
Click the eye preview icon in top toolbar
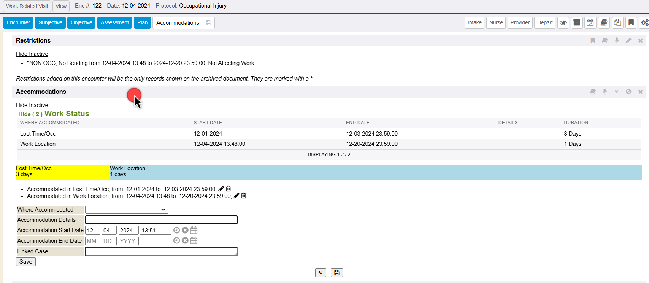click(563, 23)
